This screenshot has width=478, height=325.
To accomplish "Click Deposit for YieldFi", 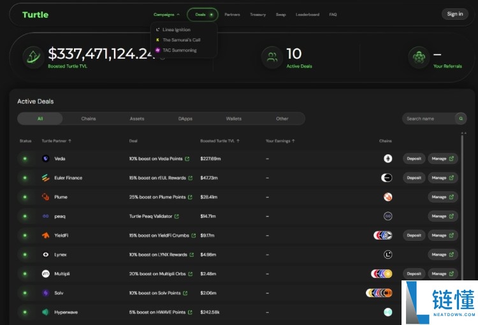I will (x=414, y=235).
